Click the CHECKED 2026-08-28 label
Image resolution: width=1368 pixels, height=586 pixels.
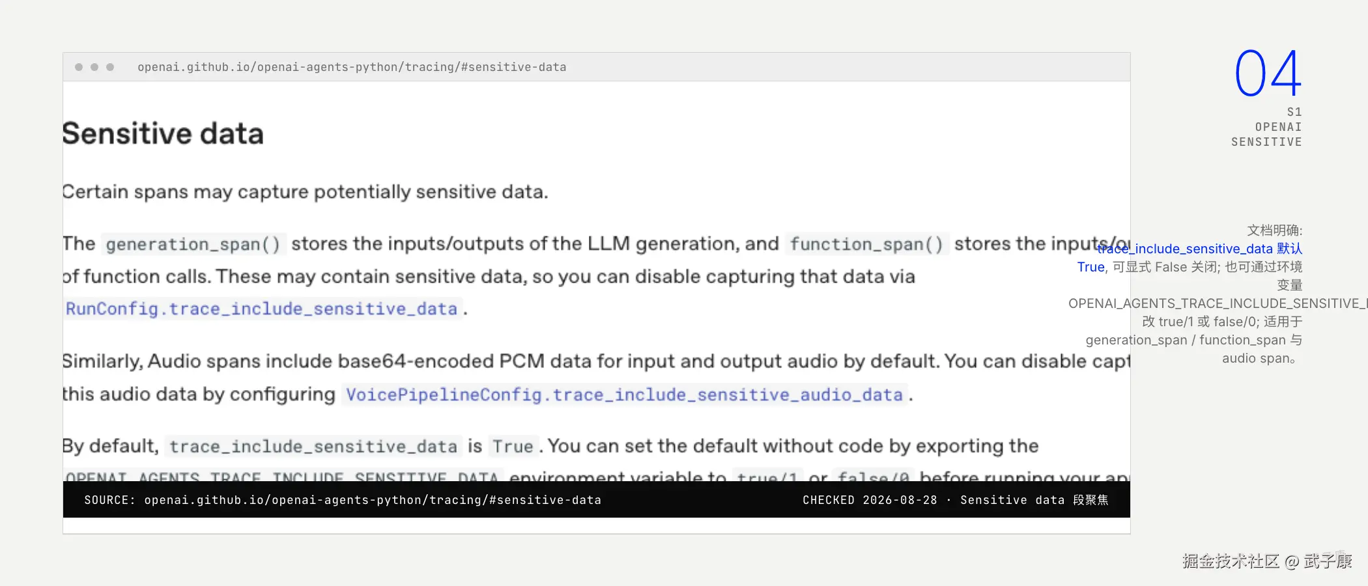pyautogui.click(x=870, y=500)
